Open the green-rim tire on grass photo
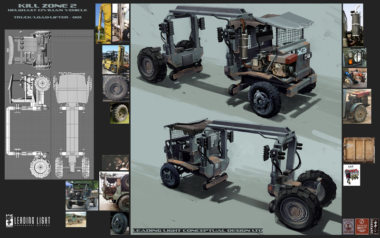The height and width of the screenshot is (238, 380). click(120, 113)
